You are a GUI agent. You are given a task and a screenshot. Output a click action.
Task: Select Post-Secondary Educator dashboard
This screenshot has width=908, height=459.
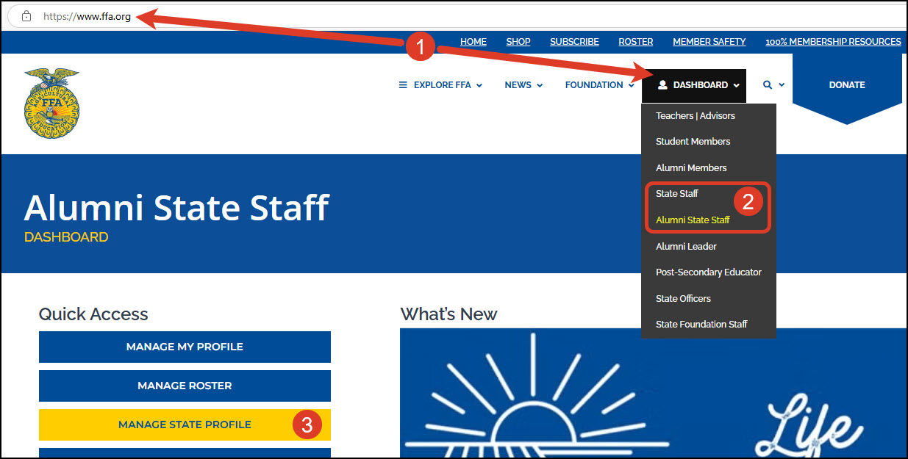[x=709, y=272]
